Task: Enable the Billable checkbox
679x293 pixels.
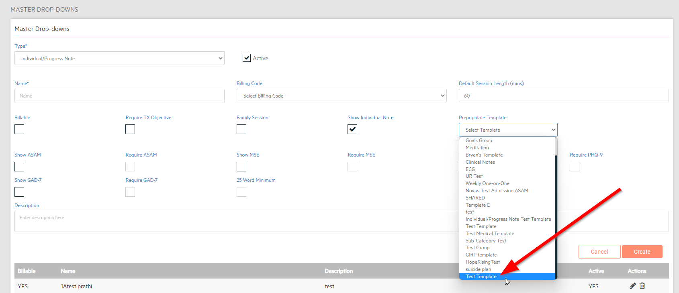Action: tap(19, 129)
